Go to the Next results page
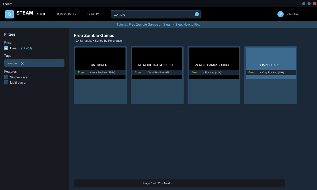This screenshot has height=190, width=317. coord(169,183)
